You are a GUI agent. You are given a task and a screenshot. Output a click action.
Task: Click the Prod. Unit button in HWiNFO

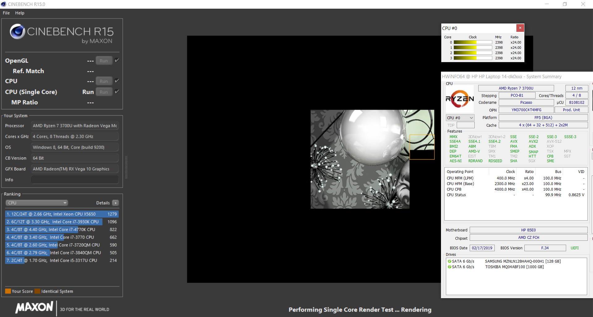(x=571, y=110)
